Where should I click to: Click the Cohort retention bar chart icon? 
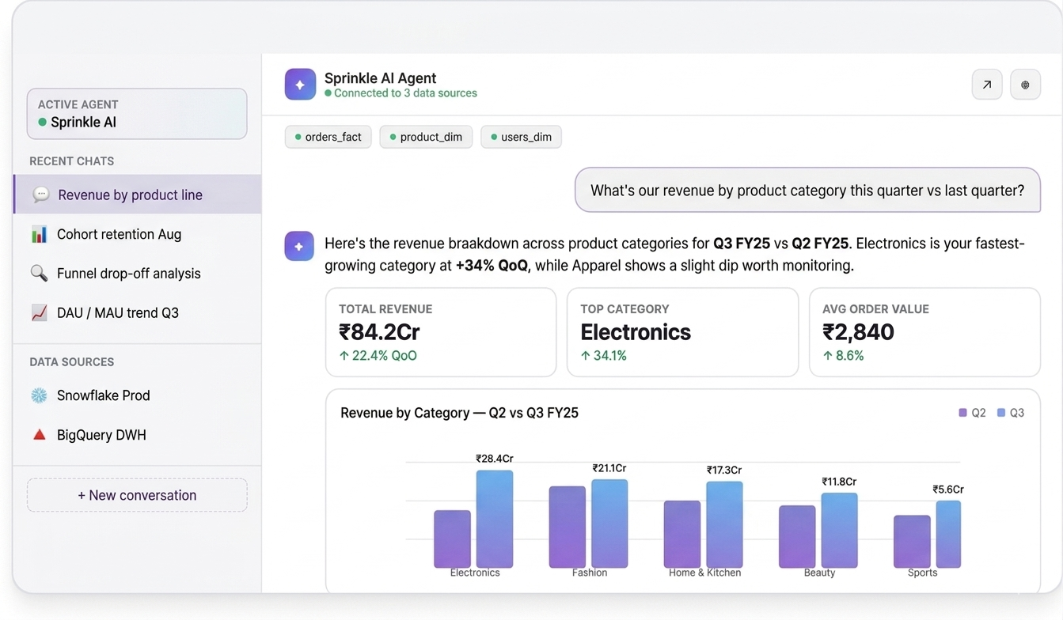click(x=39, y=234)
